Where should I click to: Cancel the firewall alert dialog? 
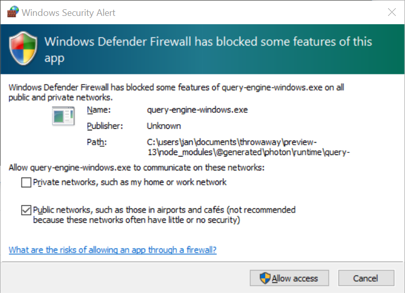366,278
